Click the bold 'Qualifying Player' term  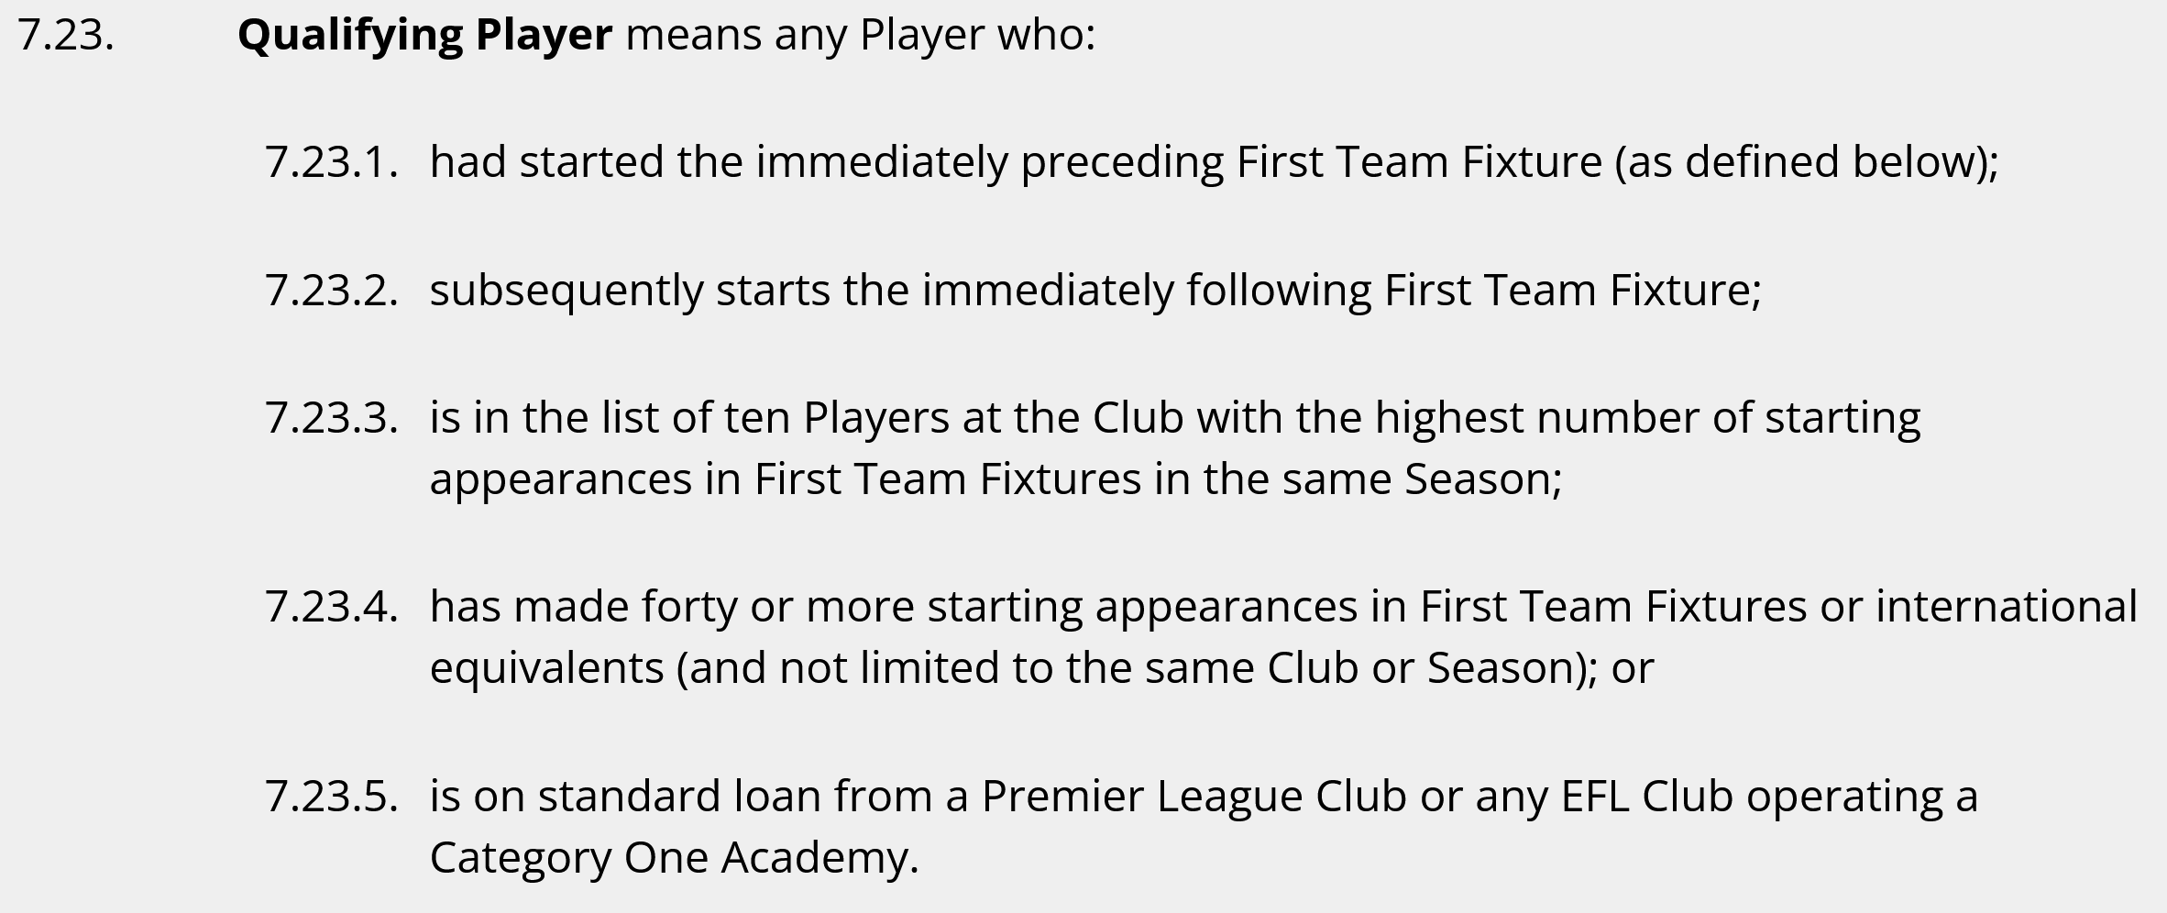coord(424,37)
